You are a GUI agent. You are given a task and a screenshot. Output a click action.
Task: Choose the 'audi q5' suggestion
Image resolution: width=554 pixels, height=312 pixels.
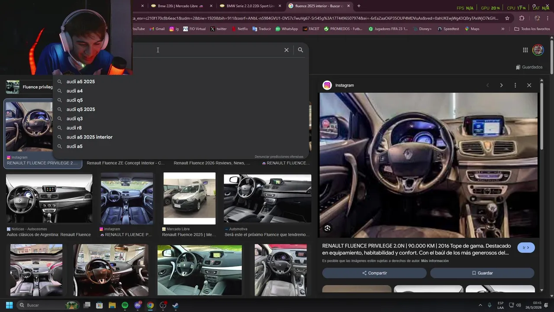point(180,100)
